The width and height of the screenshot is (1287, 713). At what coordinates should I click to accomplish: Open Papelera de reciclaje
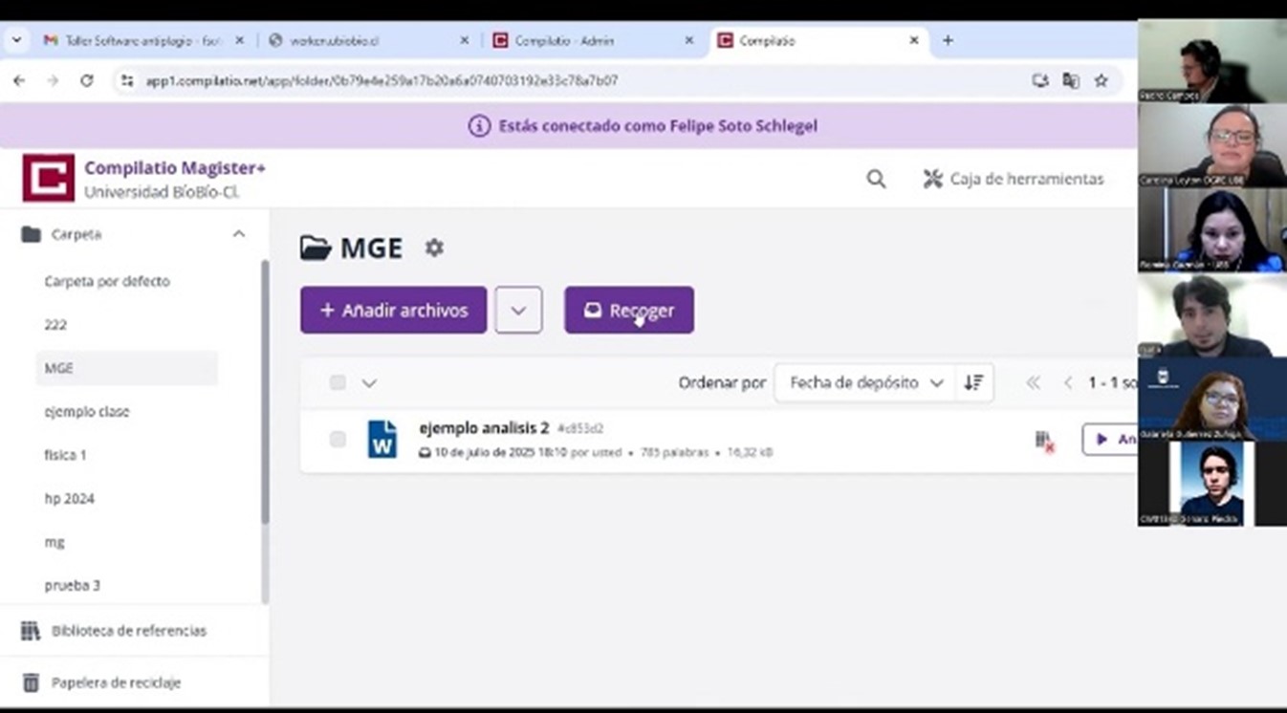tap(116, 682)
